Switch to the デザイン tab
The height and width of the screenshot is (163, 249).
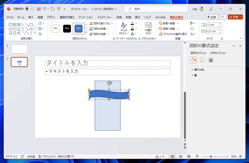pyautogui.click(x=51, y=17)
